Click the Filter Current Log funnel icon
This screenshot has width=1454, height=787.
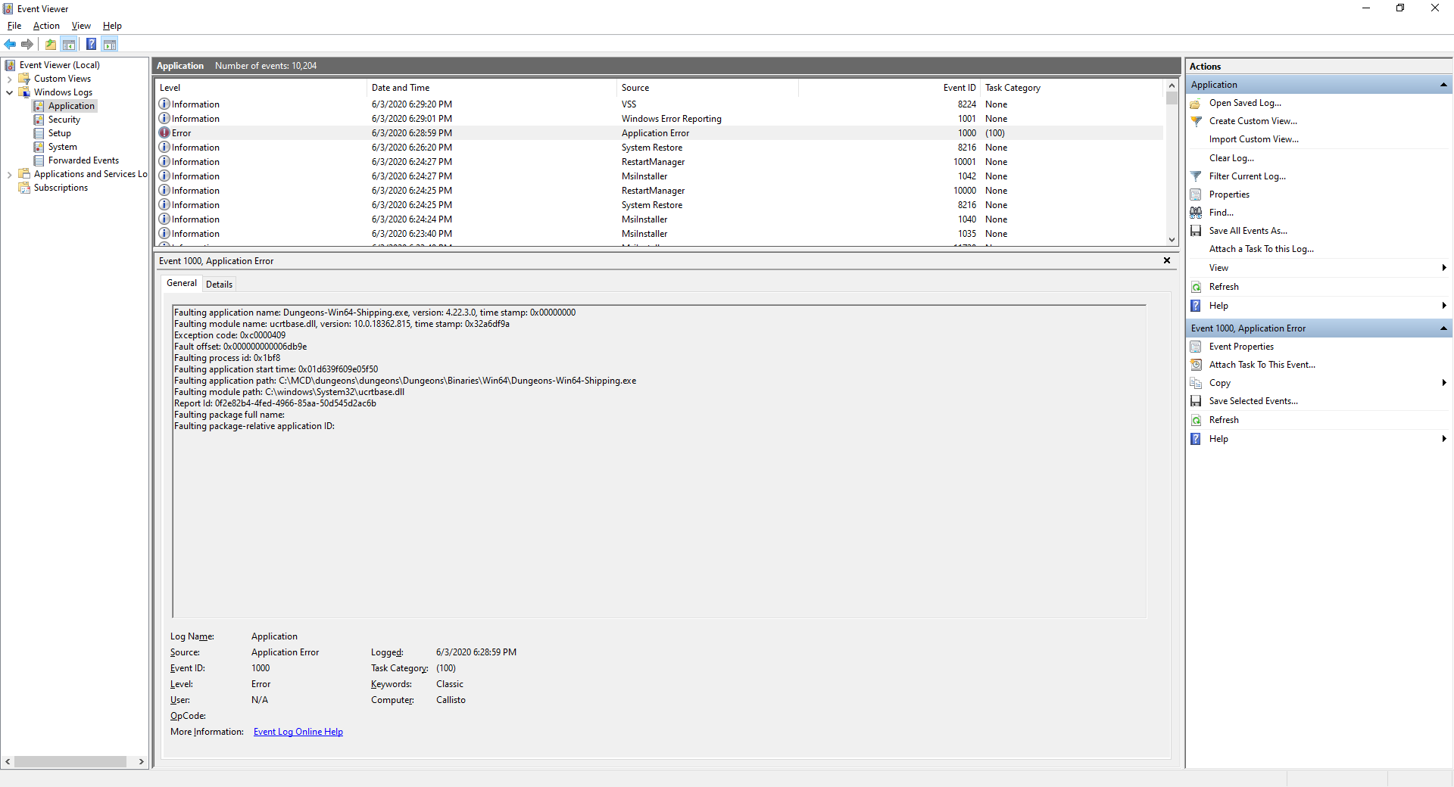click(1196, 176)
